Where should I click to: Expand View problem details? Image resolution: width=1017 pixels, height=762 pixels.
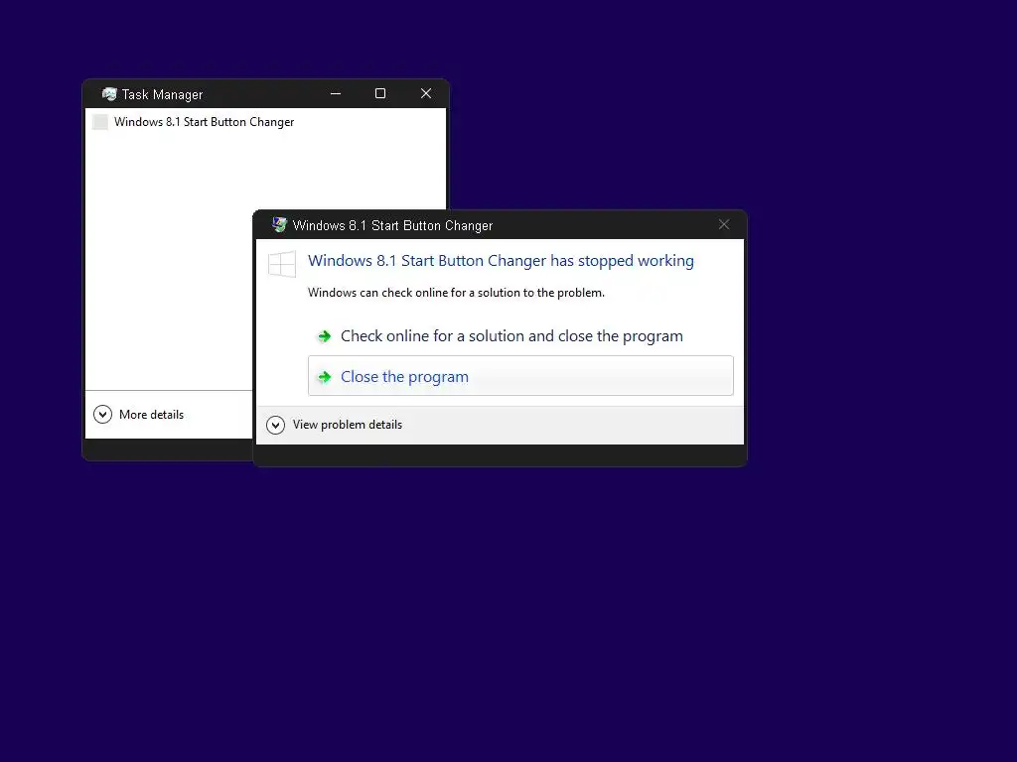[334, 425]
